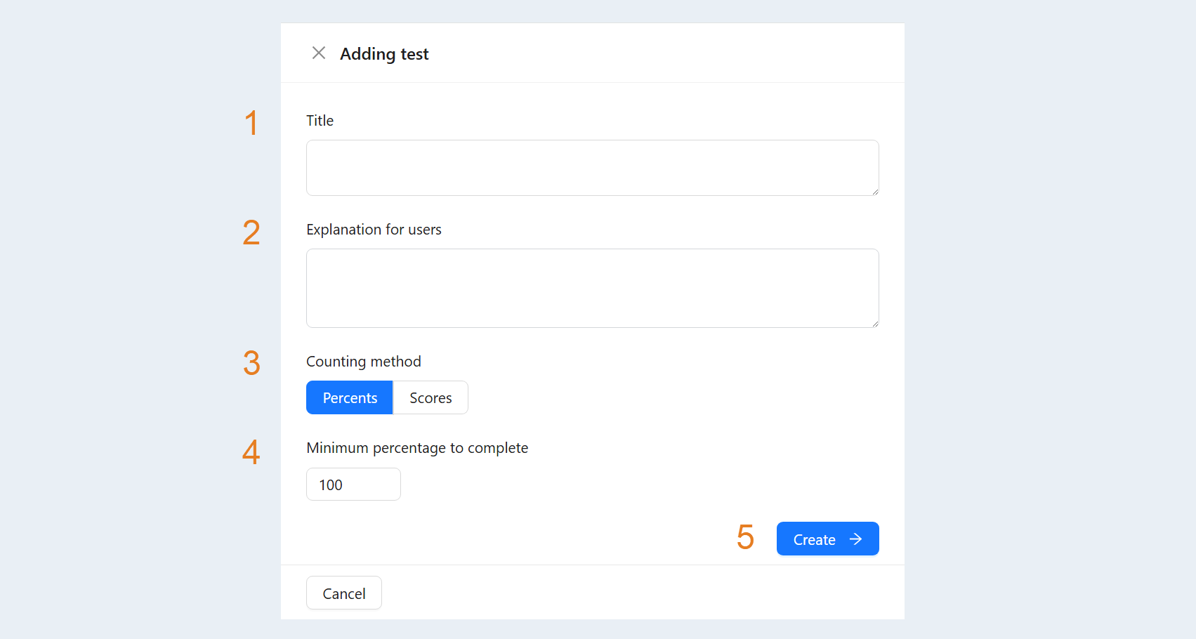Focus the Title text field

(x=593, y=168)
